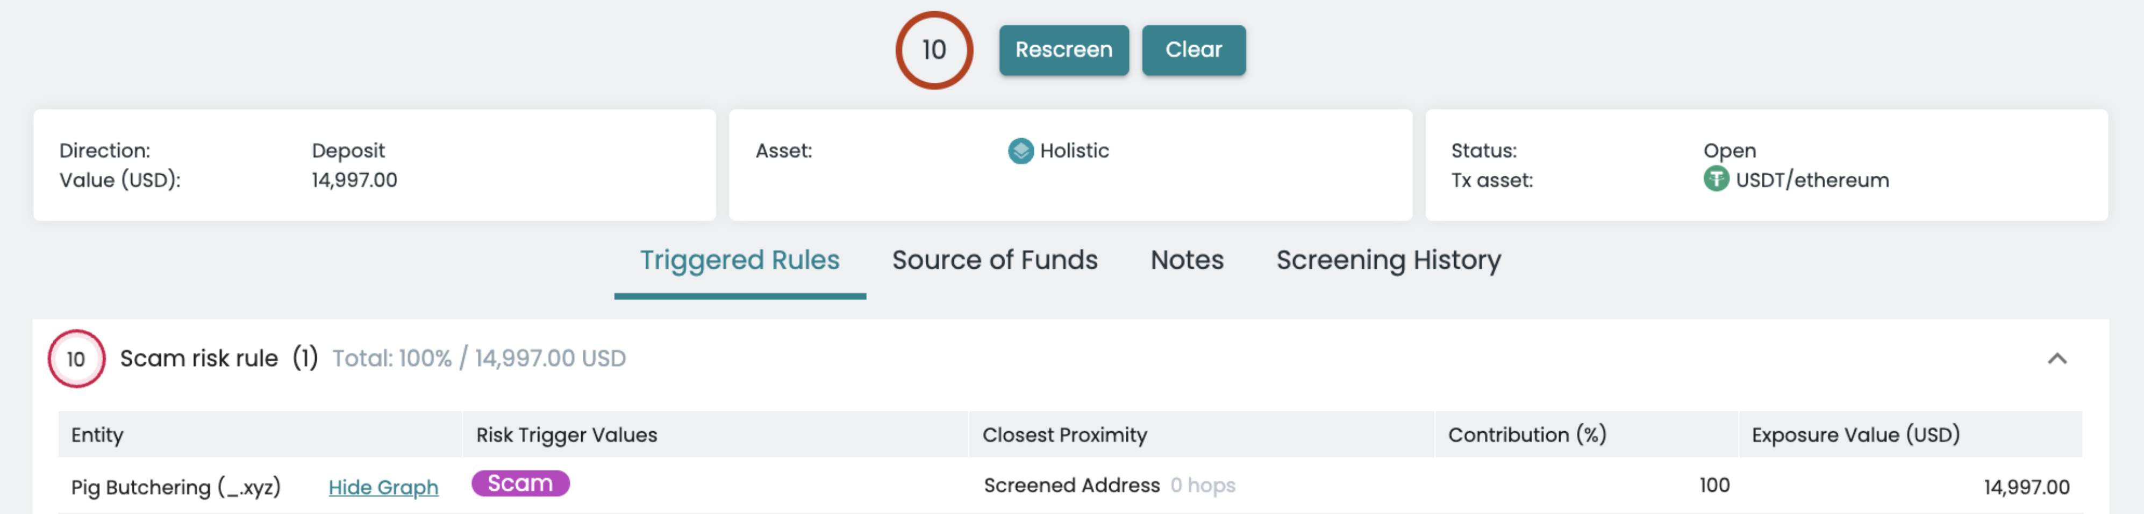Click the Hide Graph link
This screenshot has width=2144, height=514.
click(x=383, y=487)
